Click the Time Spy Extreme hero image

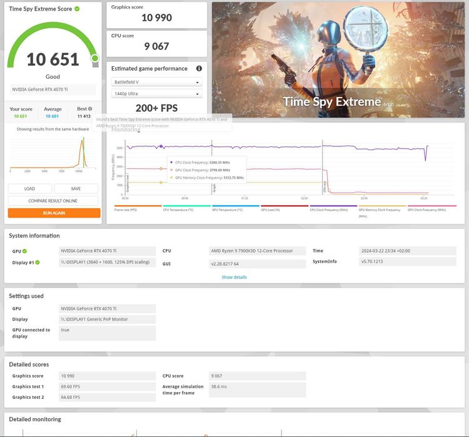coord(338,60)
